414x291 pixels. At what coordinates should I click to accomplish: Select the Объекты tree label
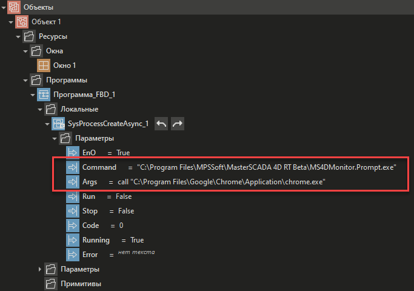coord(38,7)
